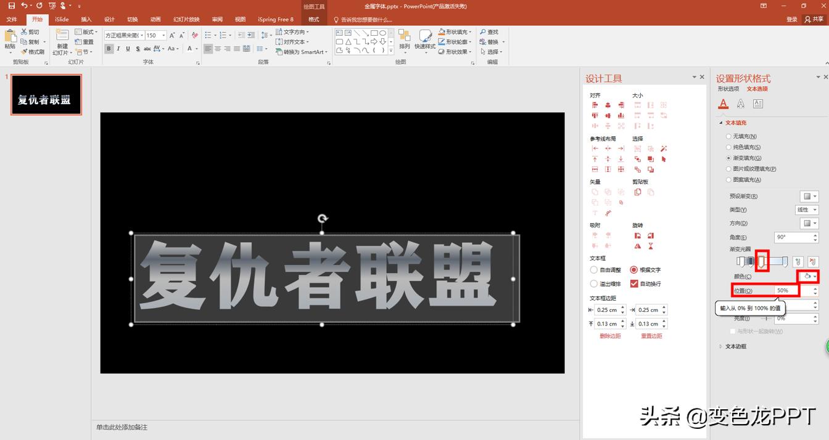
Task: Open 快速样式 (Quick Styles) gallery icon
Action: point(426,36)
